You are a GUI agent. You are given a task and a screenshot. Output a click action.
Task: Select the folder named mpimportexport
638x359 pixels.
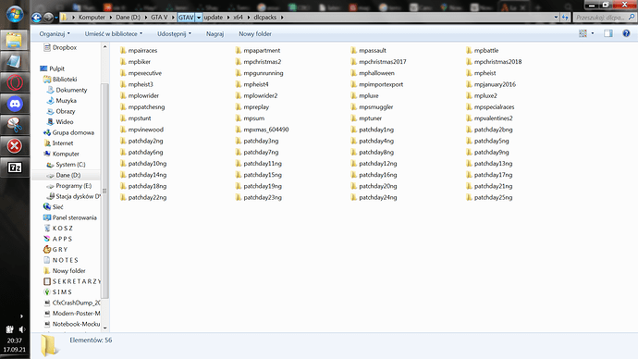pos(381,84)
